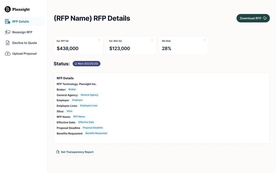The image size is (276, 173).
Task: Click the Decline to Quote document icon
Action: tap(8, 43)
